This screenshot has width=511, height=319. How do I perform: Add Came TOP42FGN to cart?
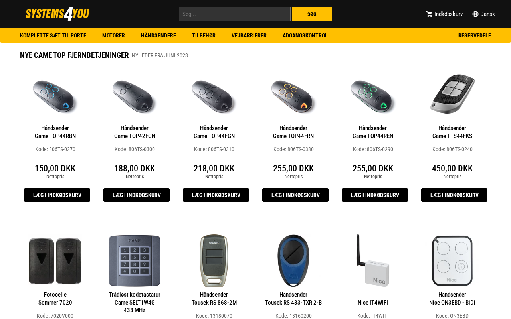(137, 195)
